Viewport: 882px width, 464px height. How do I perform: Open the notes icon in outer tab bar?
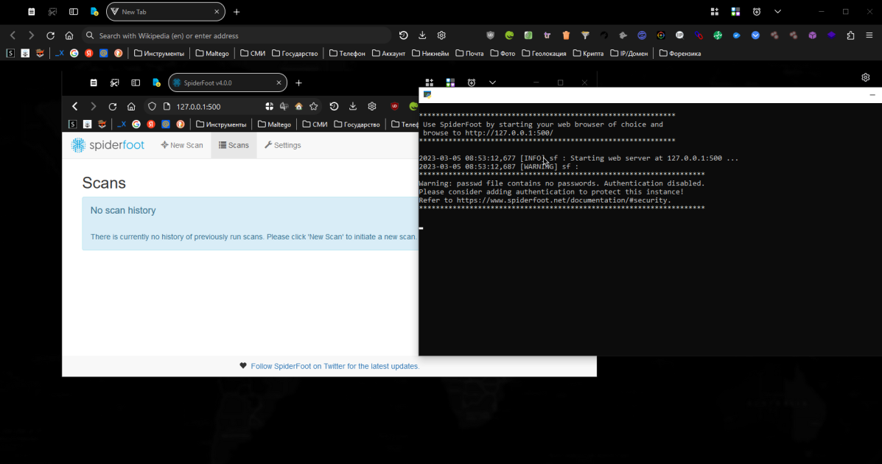click(32, 12)
